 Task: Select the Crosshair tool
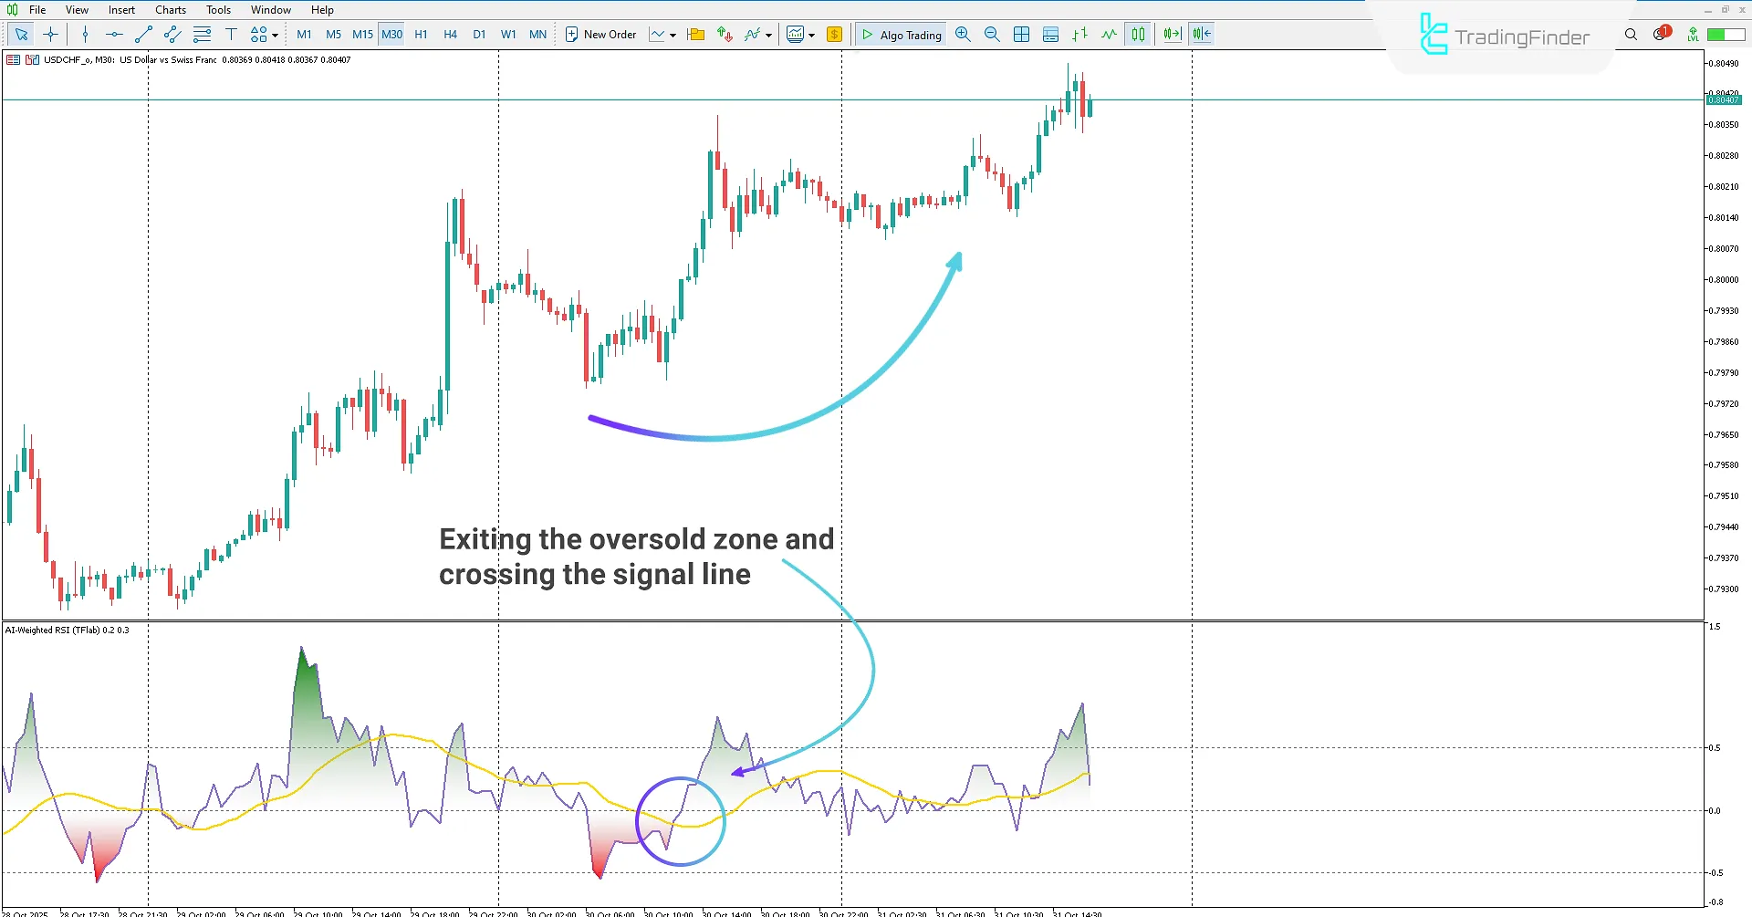(x=50, y=34)
